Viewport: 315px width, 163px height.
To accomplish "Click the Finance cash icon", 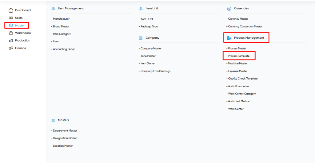I will [11, 48].
